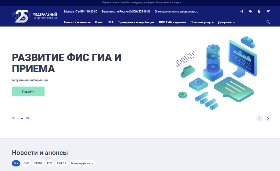Open the ГИА menu item
This screenshot has height=171, width=280.
tap(110, 22)
